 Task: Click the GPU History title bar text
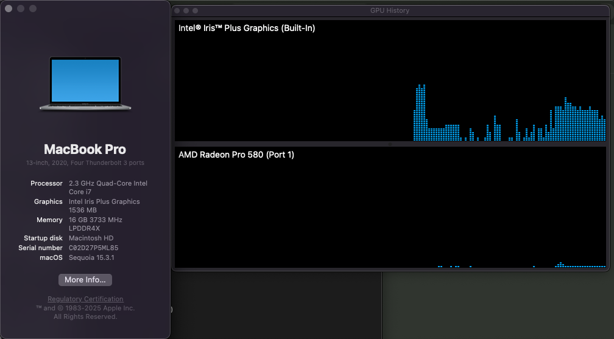click(390, 10)
